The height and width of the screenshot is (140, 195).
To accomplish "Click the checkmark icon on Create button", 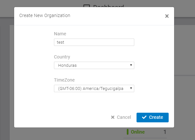I will (x=144, y=117).
